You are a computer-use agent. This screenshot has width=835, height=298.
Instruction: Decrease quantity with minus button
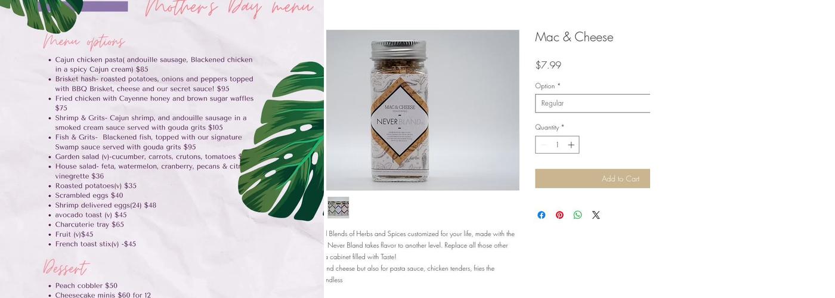click(543, 145)
